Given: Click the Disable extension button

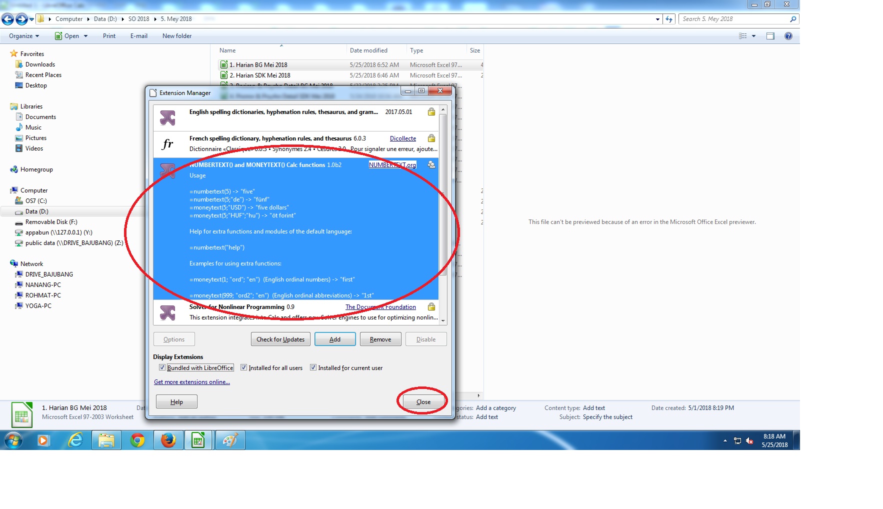Looking at the screenshot, I should tap(426, 339).
